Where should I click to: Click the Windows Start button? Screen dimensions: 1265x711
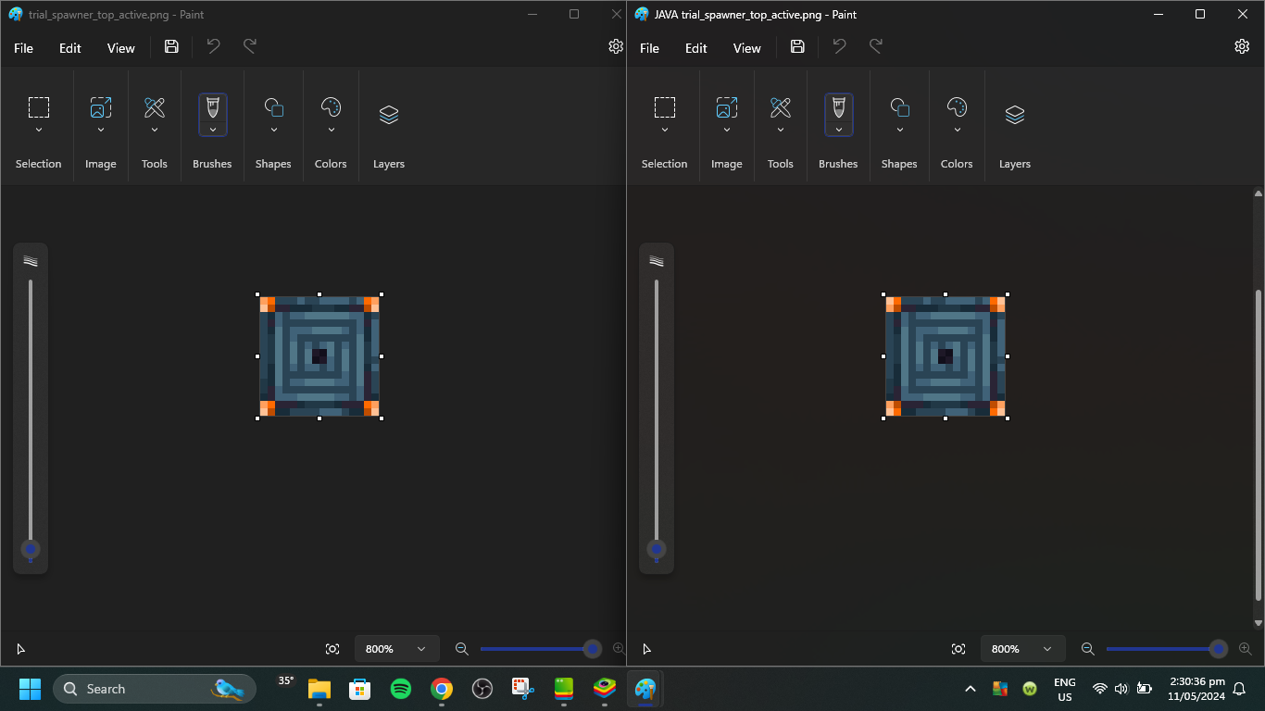(x=30, y=689)
